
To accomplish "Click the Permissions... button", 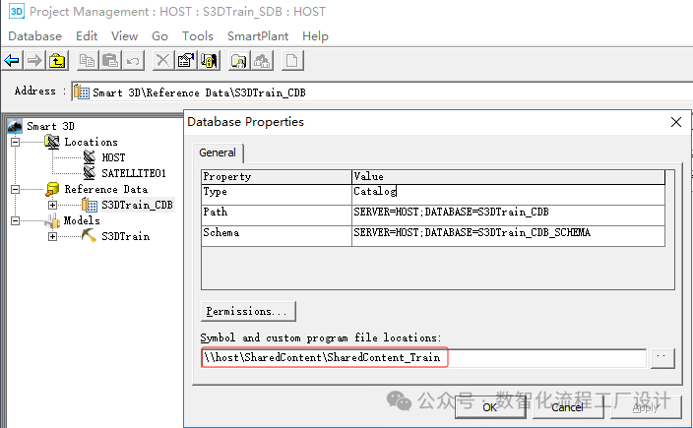I will 248,311.
